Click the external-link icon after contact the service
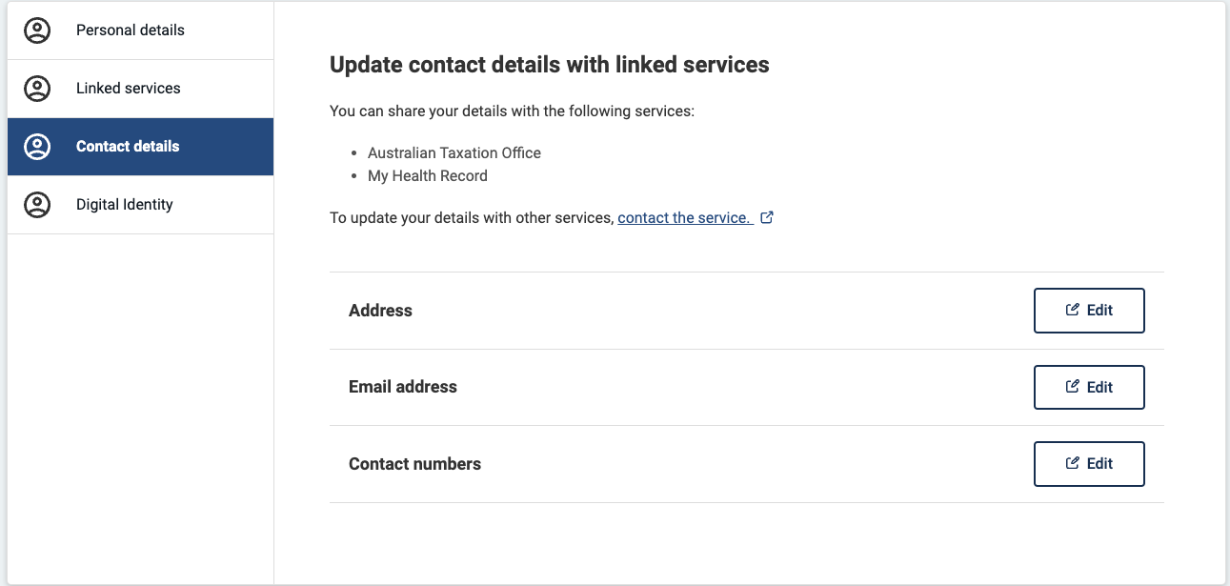This screenshot has height=586, width=1230. pos(767,217)
